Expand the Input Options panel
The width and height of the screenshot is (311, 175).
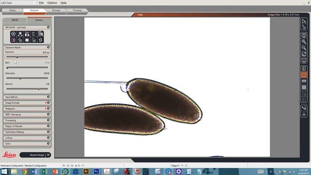click(48, 97)
